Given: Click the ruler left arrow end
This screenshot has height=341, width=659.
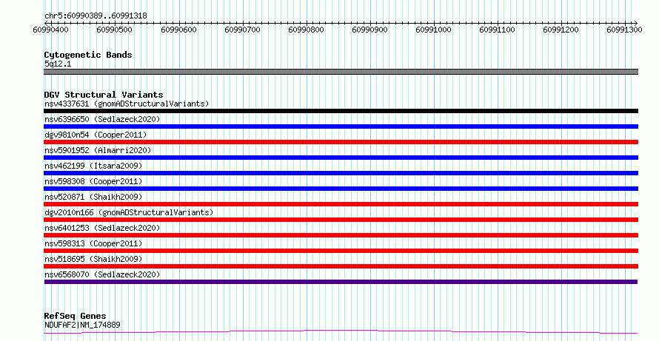Looking at the screenshot, I should tap(46, 23).
